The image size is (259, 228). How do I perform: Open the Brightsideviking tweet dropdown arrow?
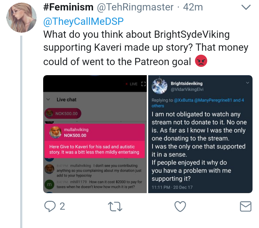coord(247,83)
